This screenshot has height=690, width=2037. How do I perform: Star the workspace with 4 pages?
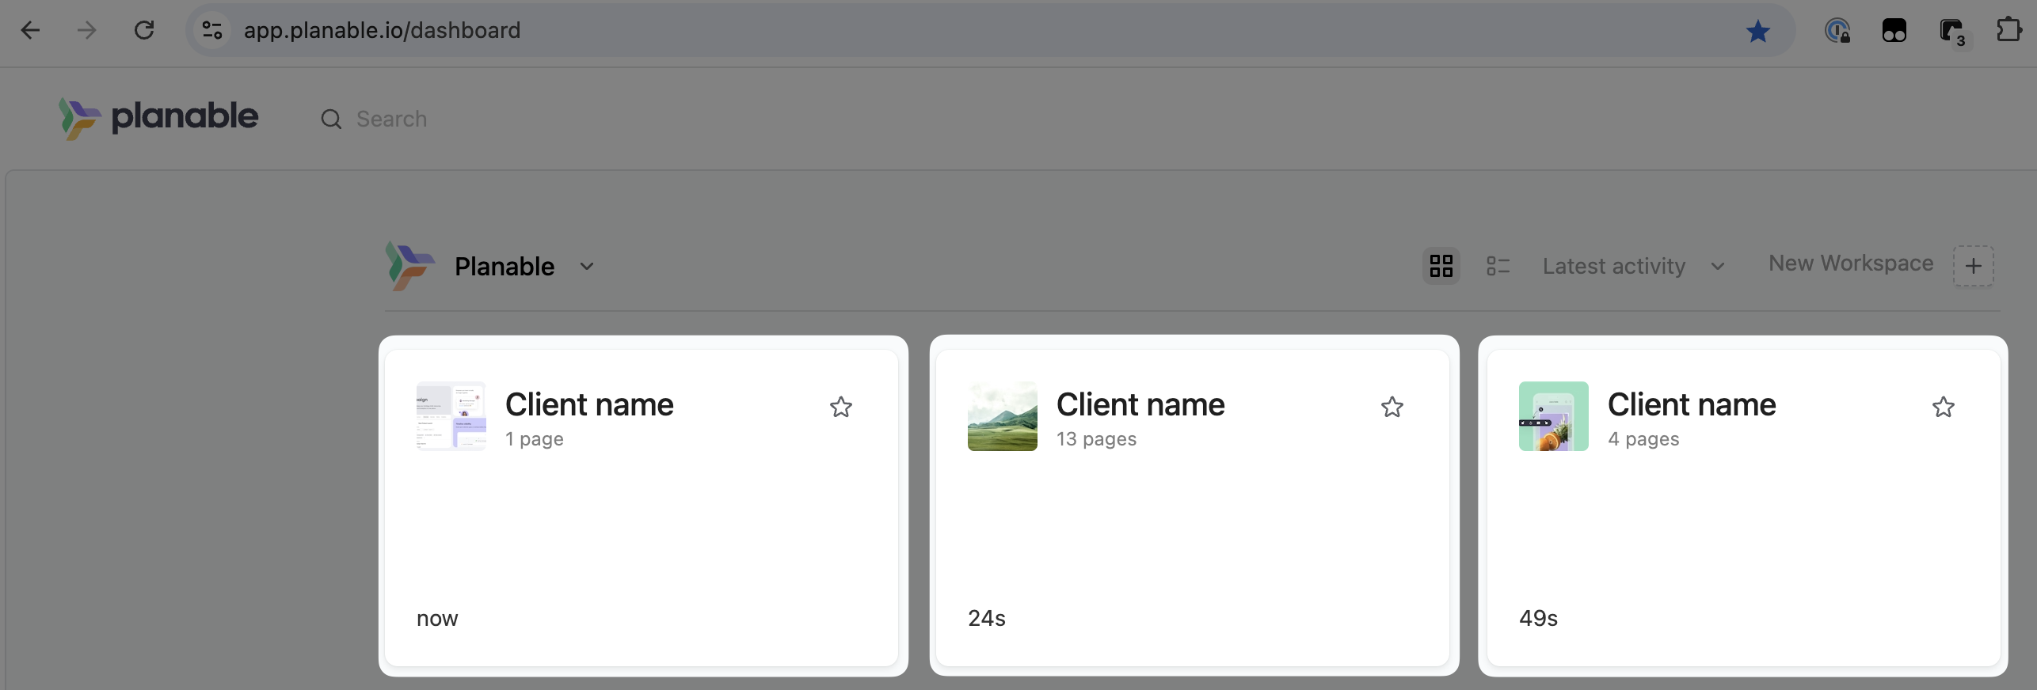point(1943,407)
